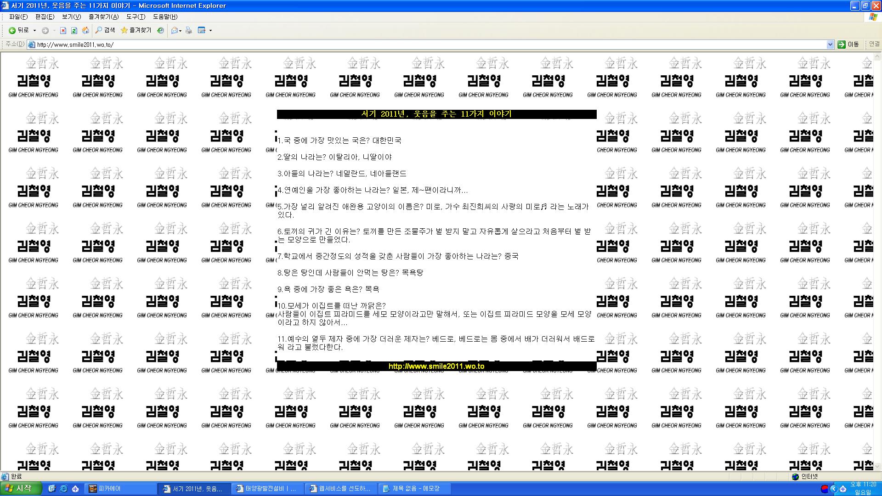Viewport: 882px width, 496px height.
Task: Open the 도구(T) menu
Action: [x=136, y=17]
